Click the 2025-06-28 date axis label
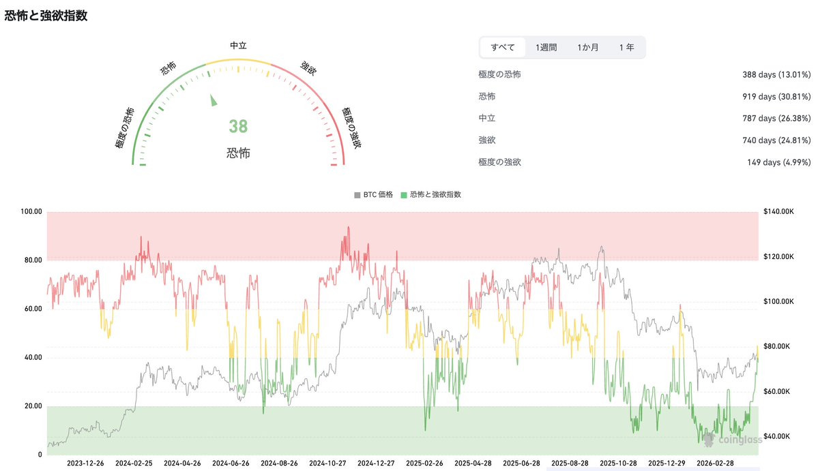 (x=521, y=464)
